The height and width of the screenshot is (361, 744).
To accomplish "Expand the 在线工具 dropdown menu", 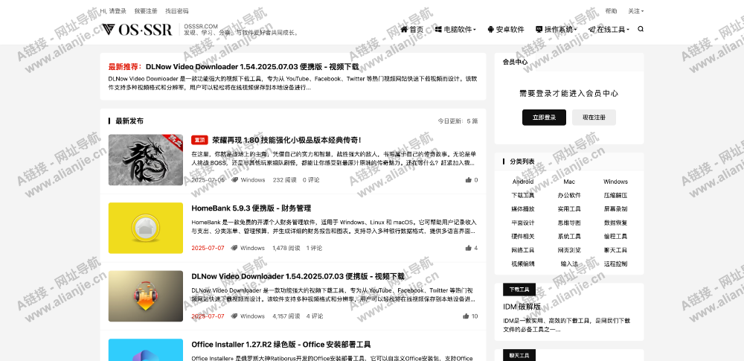I will coord(609,30).
